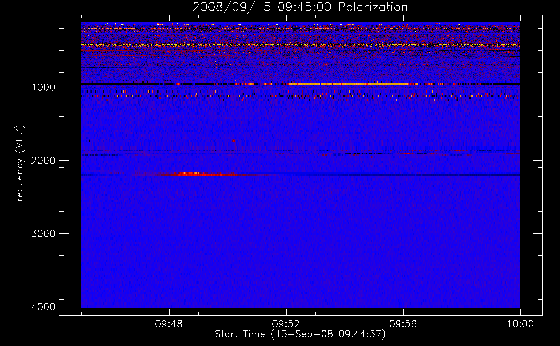Click the 'Start Time (15-Sep-08 09:44:37)' label
Screen dimensions: 560x346
point(300,334)
